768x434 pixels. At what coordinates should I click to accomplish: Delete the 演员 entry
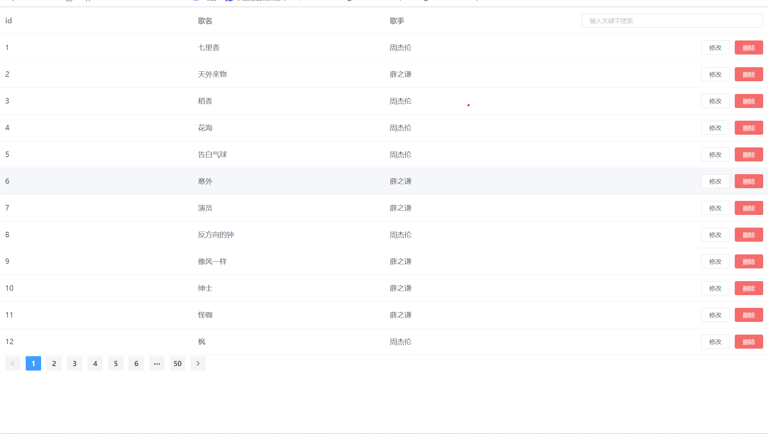tap(749, 208)
